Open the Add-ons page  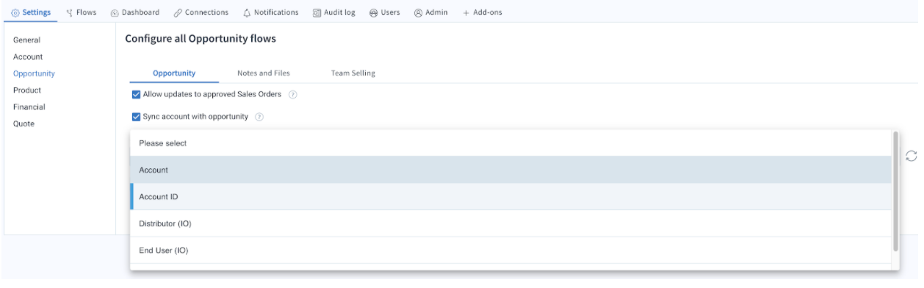(482, 12)
